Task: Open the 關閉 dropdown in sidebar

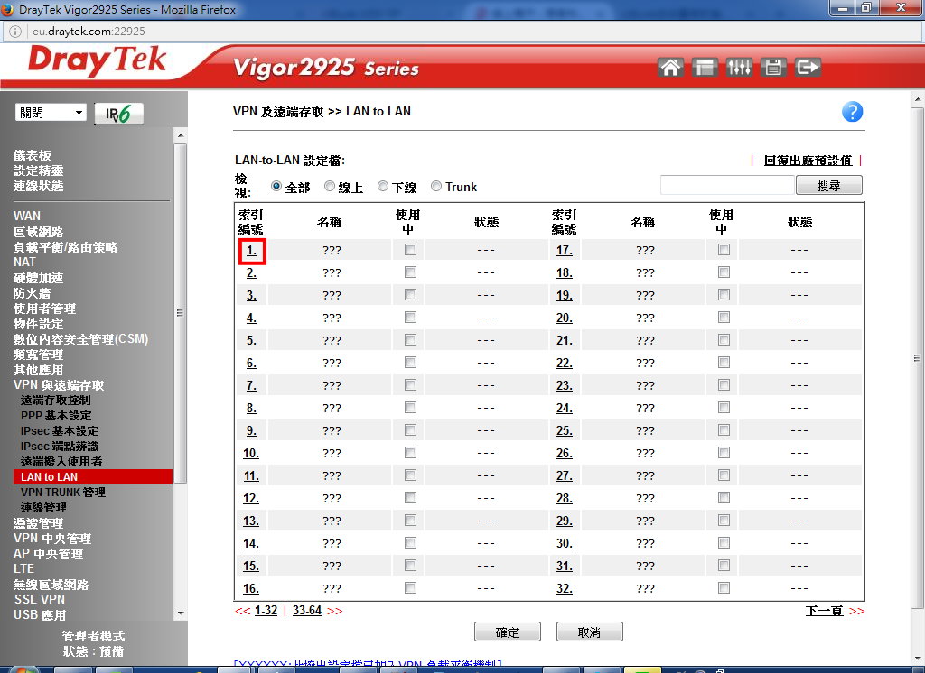Action: click(51, 113)
